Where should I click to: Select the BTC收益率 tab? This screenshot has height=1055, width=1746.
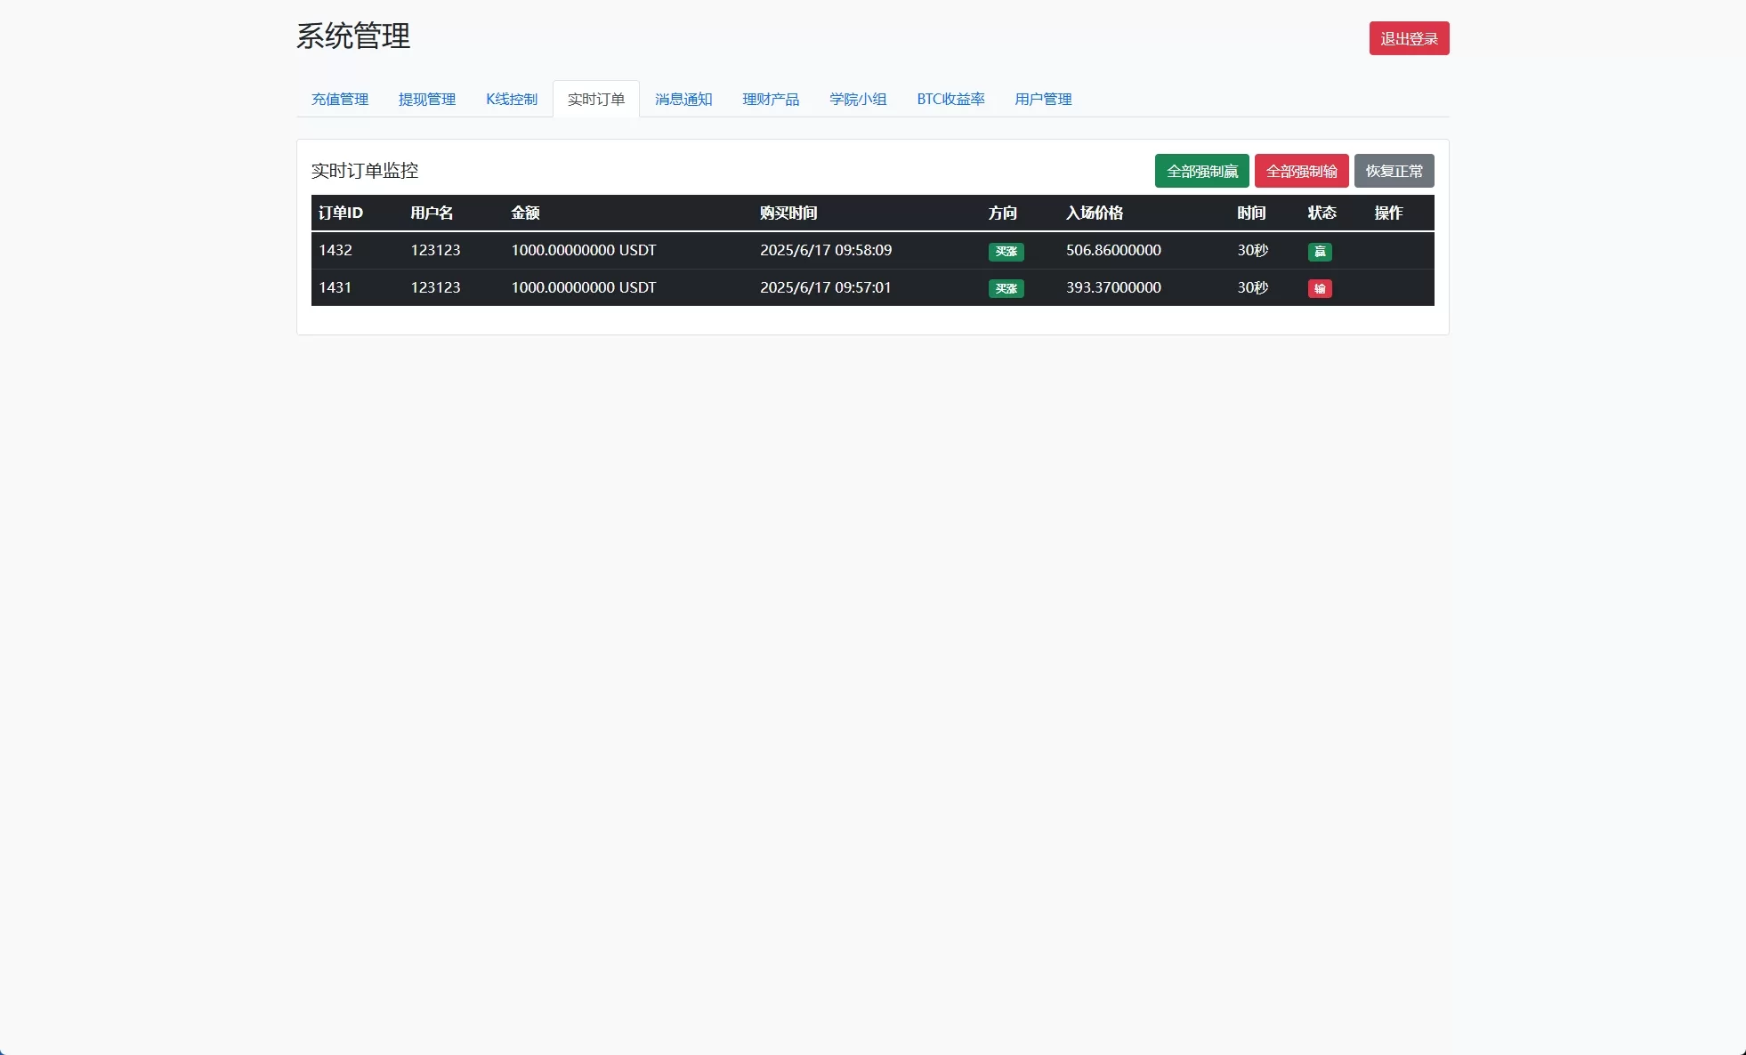coord(950,100)
